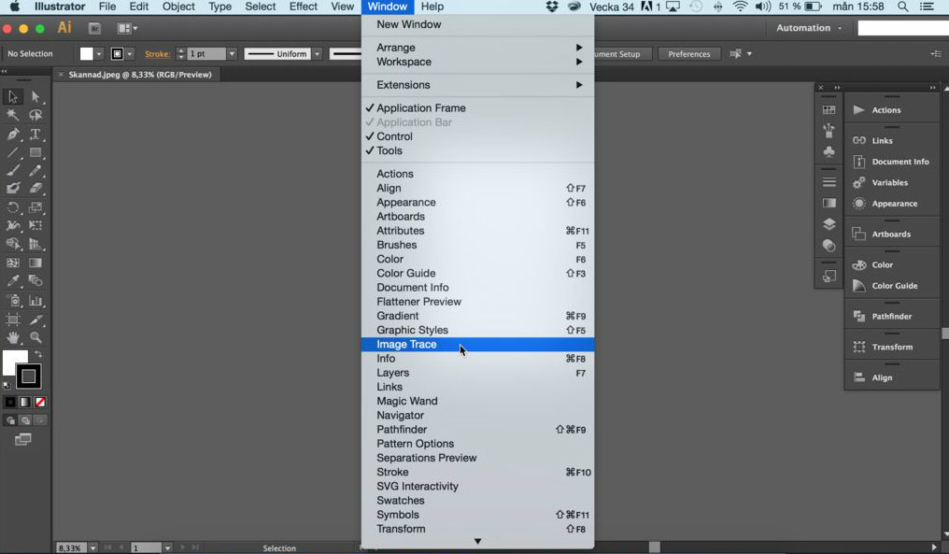Select the Selection tool (black arrow)
Screen dimensions: 949x554
click(x=13, y=96)
